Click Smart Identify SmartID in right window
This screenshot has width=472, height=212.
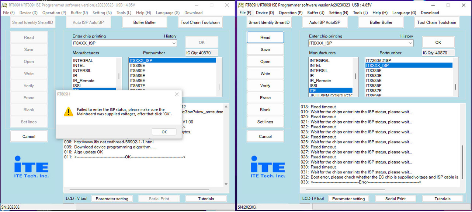tap(269, 22)
